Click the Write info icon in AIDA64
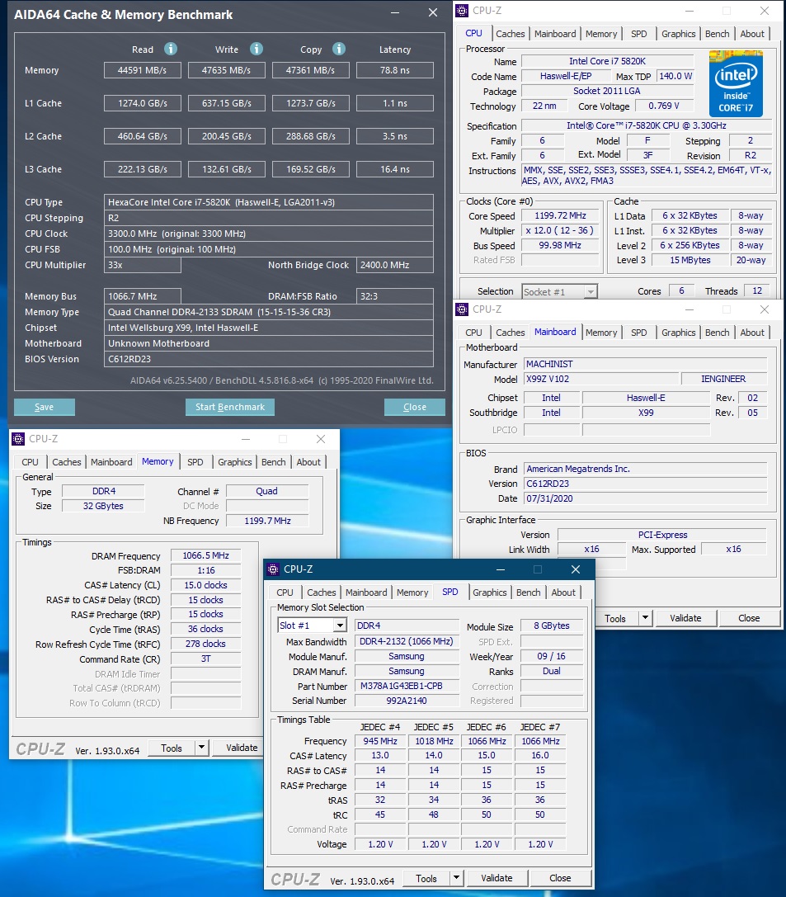Viewport: 786px width, 897px height. point(257,49)
